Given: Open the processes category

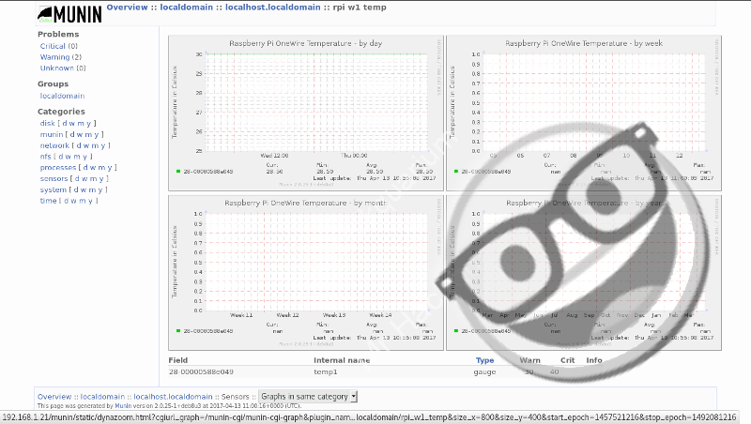Looking at the screenshot, I should (58, 167).
